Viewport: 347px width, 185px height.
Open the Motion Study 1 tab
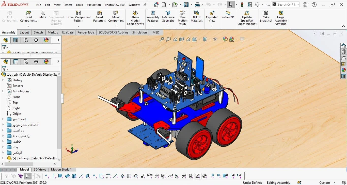[61, 170]
